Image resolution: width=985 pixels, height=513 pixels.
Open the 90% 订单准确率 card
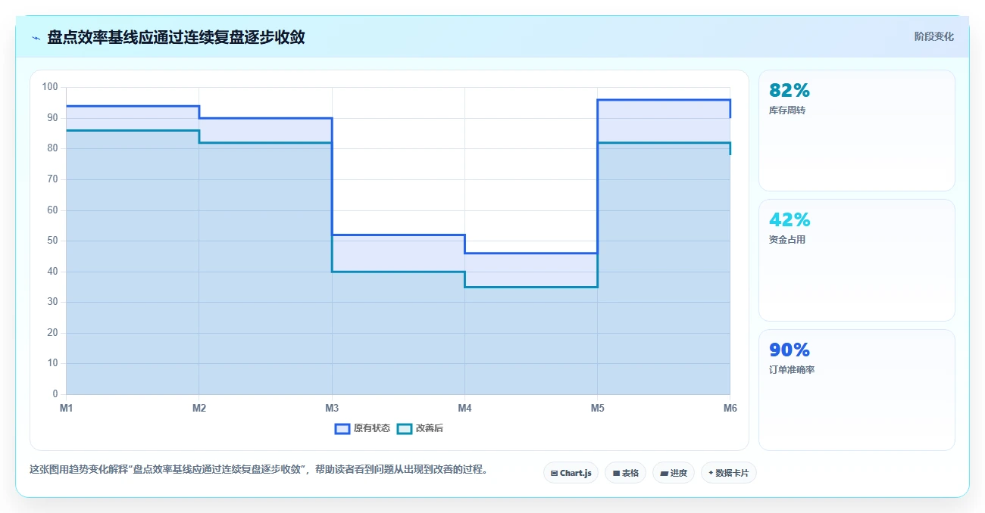tap(856, 390)
